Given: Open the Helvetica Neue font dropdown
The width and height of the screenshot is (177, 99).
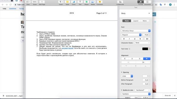Looking at the screenshot, I should click(136, 31).
